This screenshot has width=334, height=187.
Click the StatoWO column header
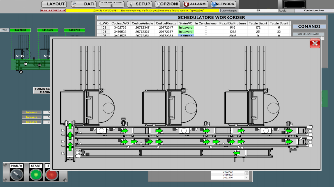186,24
